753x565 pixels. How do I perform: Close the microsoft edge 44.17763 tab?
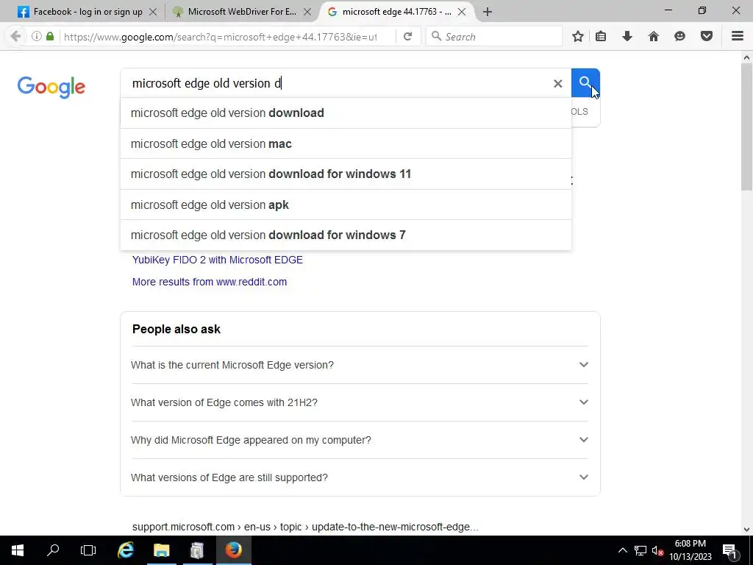pos(462,12)
